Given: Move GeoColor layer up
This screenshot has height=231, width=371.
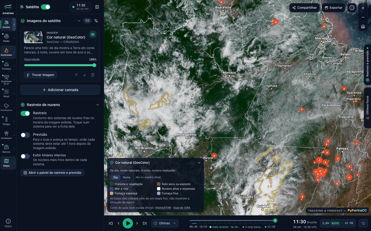Looking at the screenshot, I should click(x=76, y=75).
